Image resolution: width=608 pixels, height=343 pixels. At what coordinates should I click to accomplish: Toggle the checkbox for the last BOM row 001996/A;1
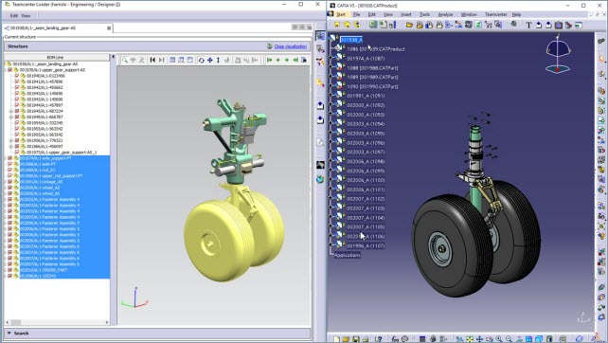pos(10,276)
